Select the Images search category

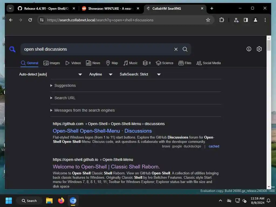click(x=51, y=63)
